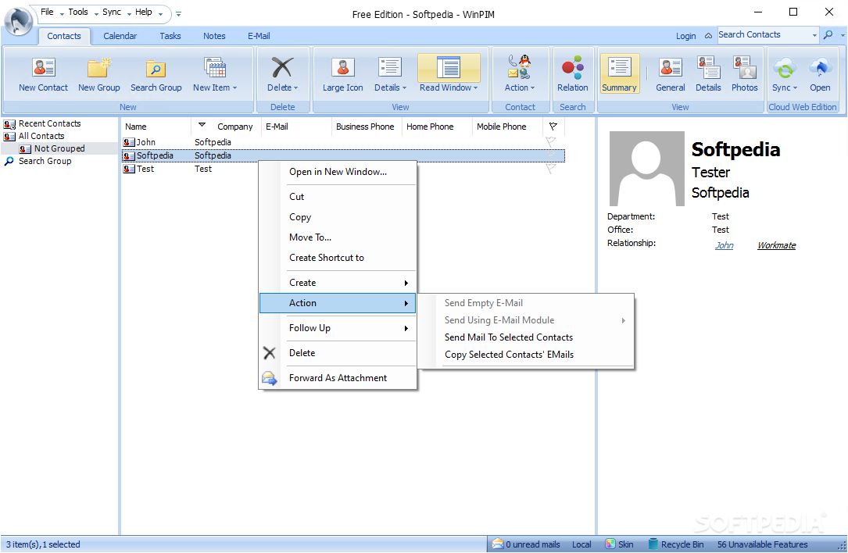
Task: Click the Workmate relationship link
Action: [776, 245]
